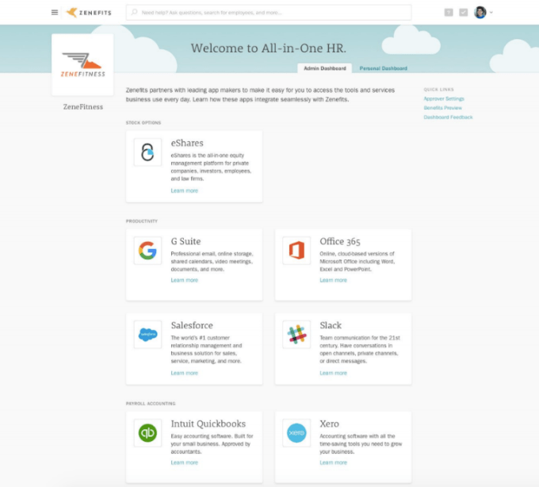Click the help question mark icon
The width and height of the screenshot is (539, 487).
click(449, 13)
